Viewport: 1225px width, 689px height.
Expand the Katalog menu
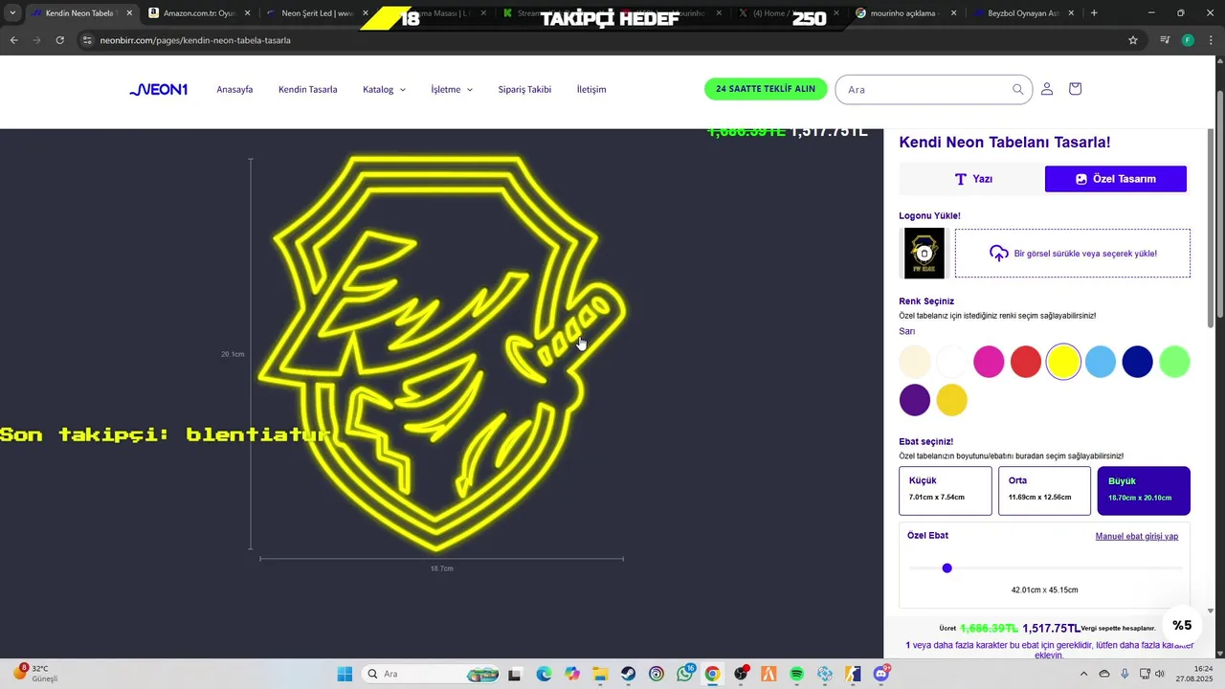(x=384, y=89)
